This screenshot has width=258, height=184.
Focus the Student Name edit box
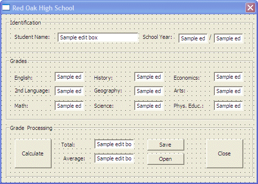[98, 37]
